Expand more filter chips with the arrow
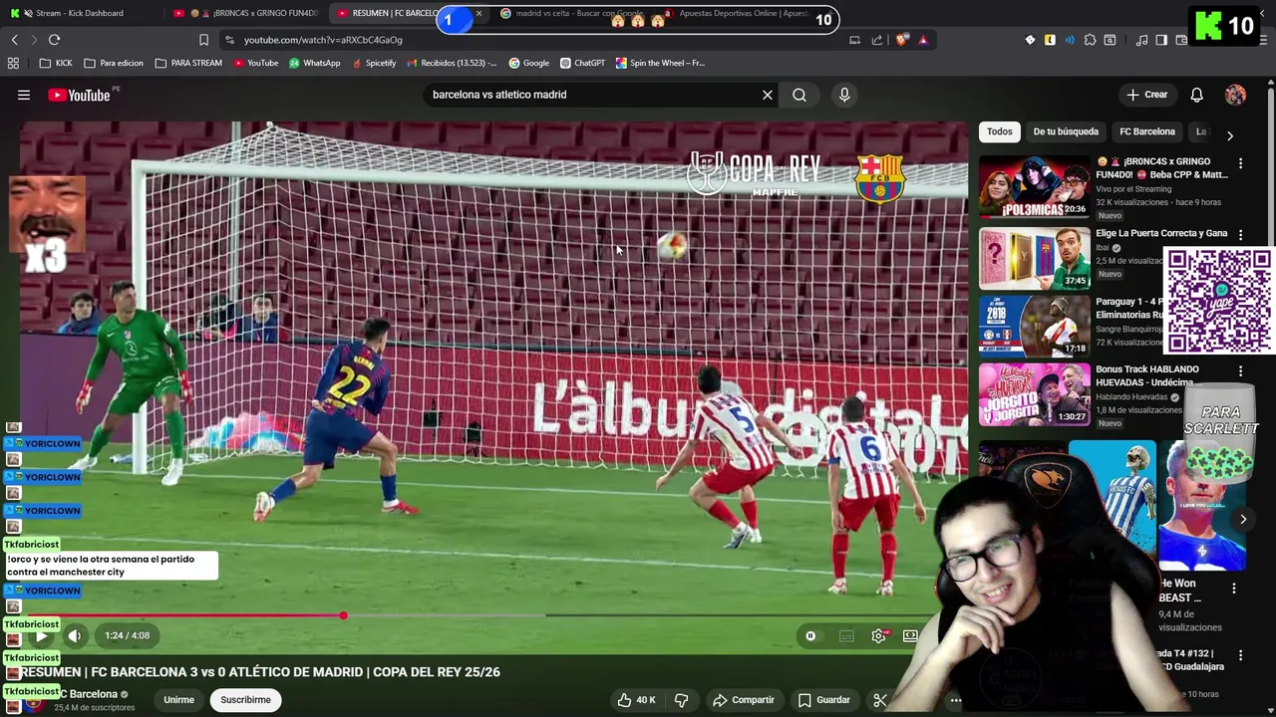The height and width of the screenshot is (717, 1276). (x=1230, y=135)
